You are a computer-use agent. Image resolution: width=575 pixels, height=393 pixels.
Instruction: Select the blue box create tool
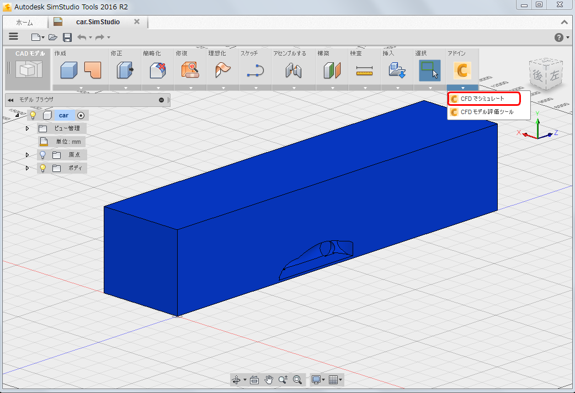pyautogui.click(x=69, y=69)
